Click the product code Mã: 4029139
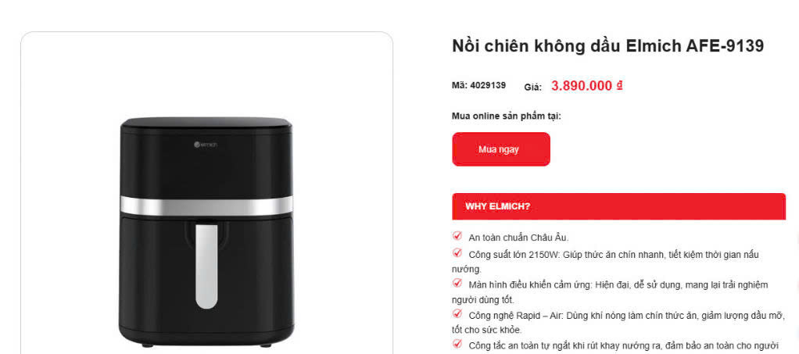Viewport: 799px width, 354px height. click(478, 85)
